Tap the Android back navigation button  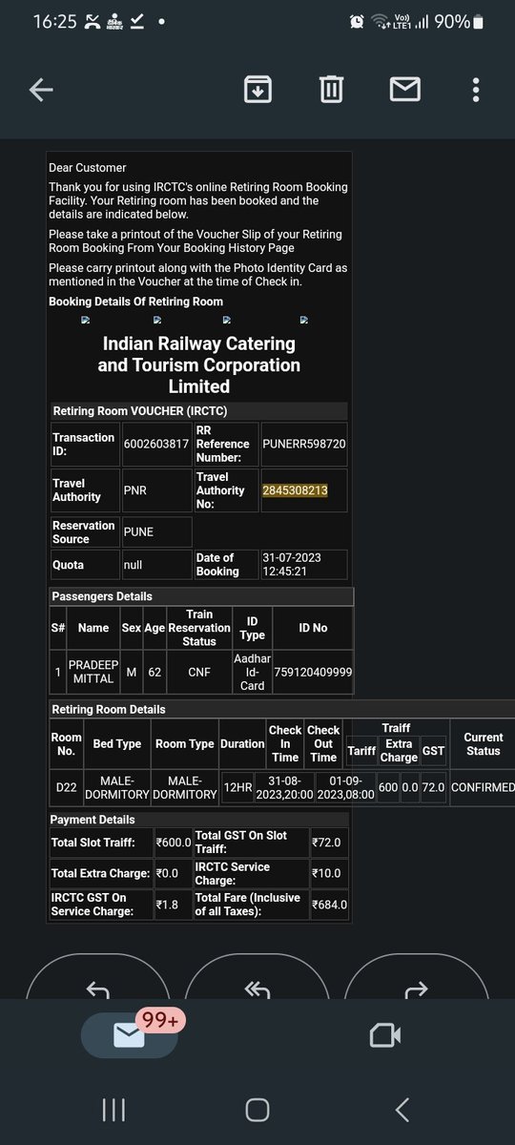pos(402,1109)
